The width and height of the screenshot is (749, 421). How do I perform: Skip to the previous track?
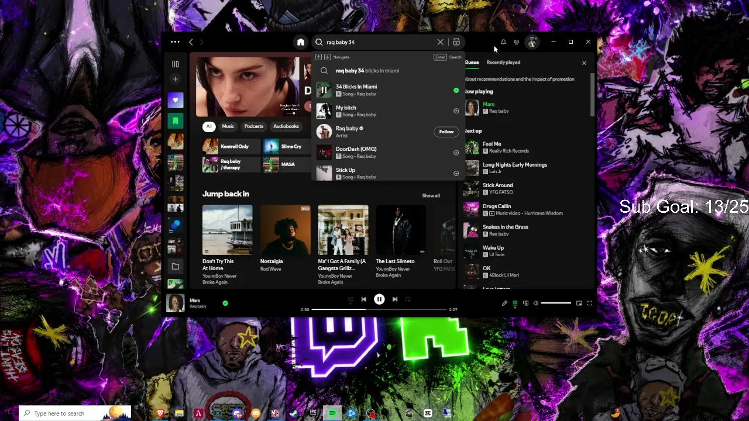(363, 299)
